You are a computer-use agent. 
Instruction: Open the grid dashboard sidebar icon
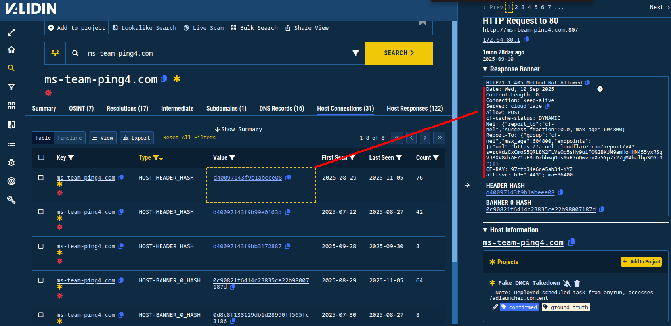[x=11, y=106]
